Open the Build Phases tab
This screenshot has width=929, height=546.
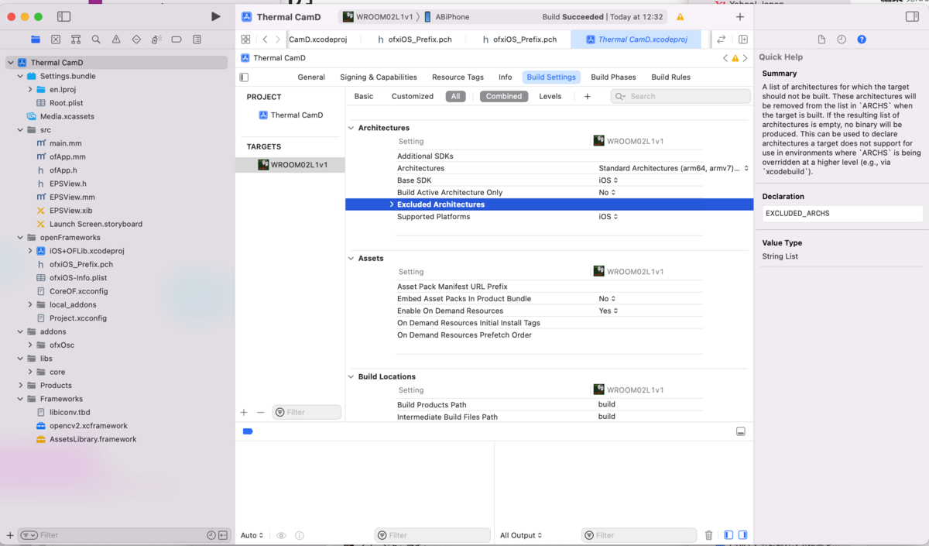pos(613,77)
